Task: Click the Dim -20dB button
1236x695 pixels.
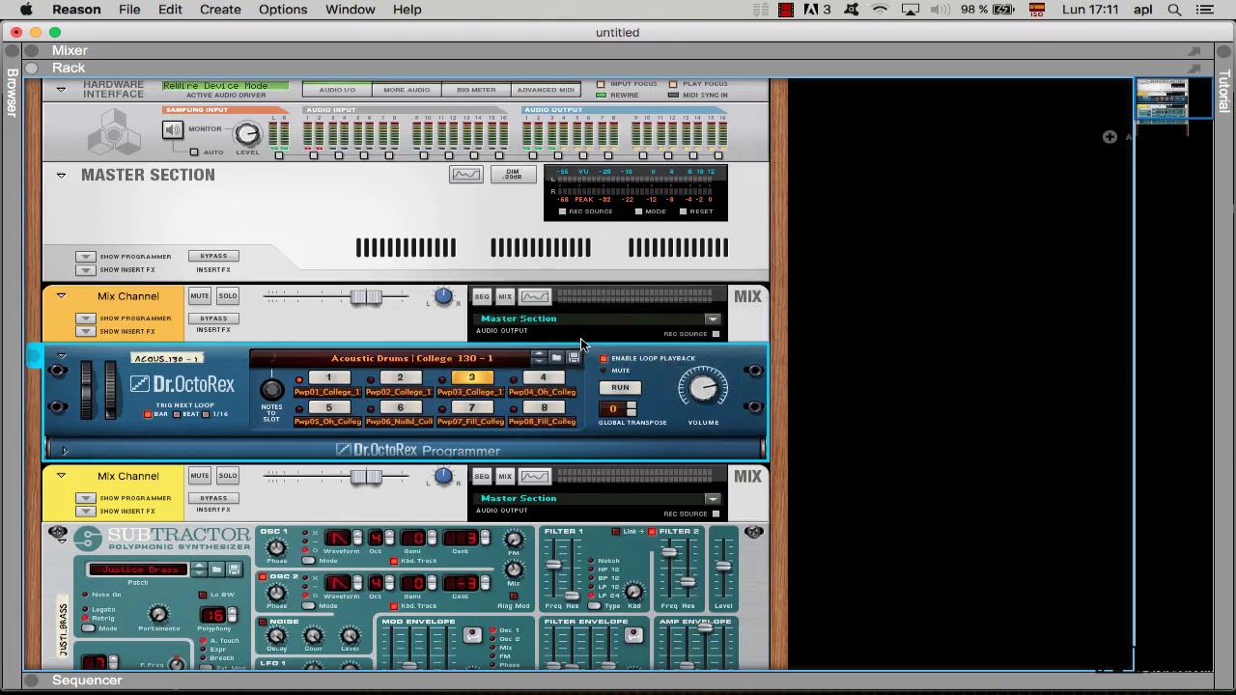Action: tap(512, 174)
